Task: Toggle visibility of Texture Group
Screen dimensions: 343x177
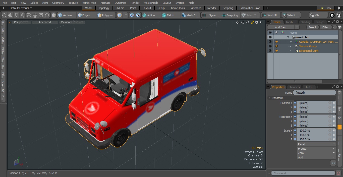Action: tap(270, 46)
